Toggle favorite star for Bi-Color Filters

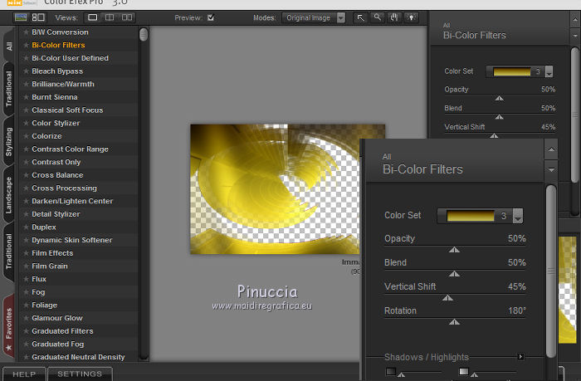26,45
